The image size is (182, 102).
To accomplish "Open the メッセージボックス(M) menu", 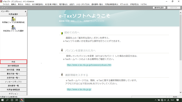I will (83, 4).
